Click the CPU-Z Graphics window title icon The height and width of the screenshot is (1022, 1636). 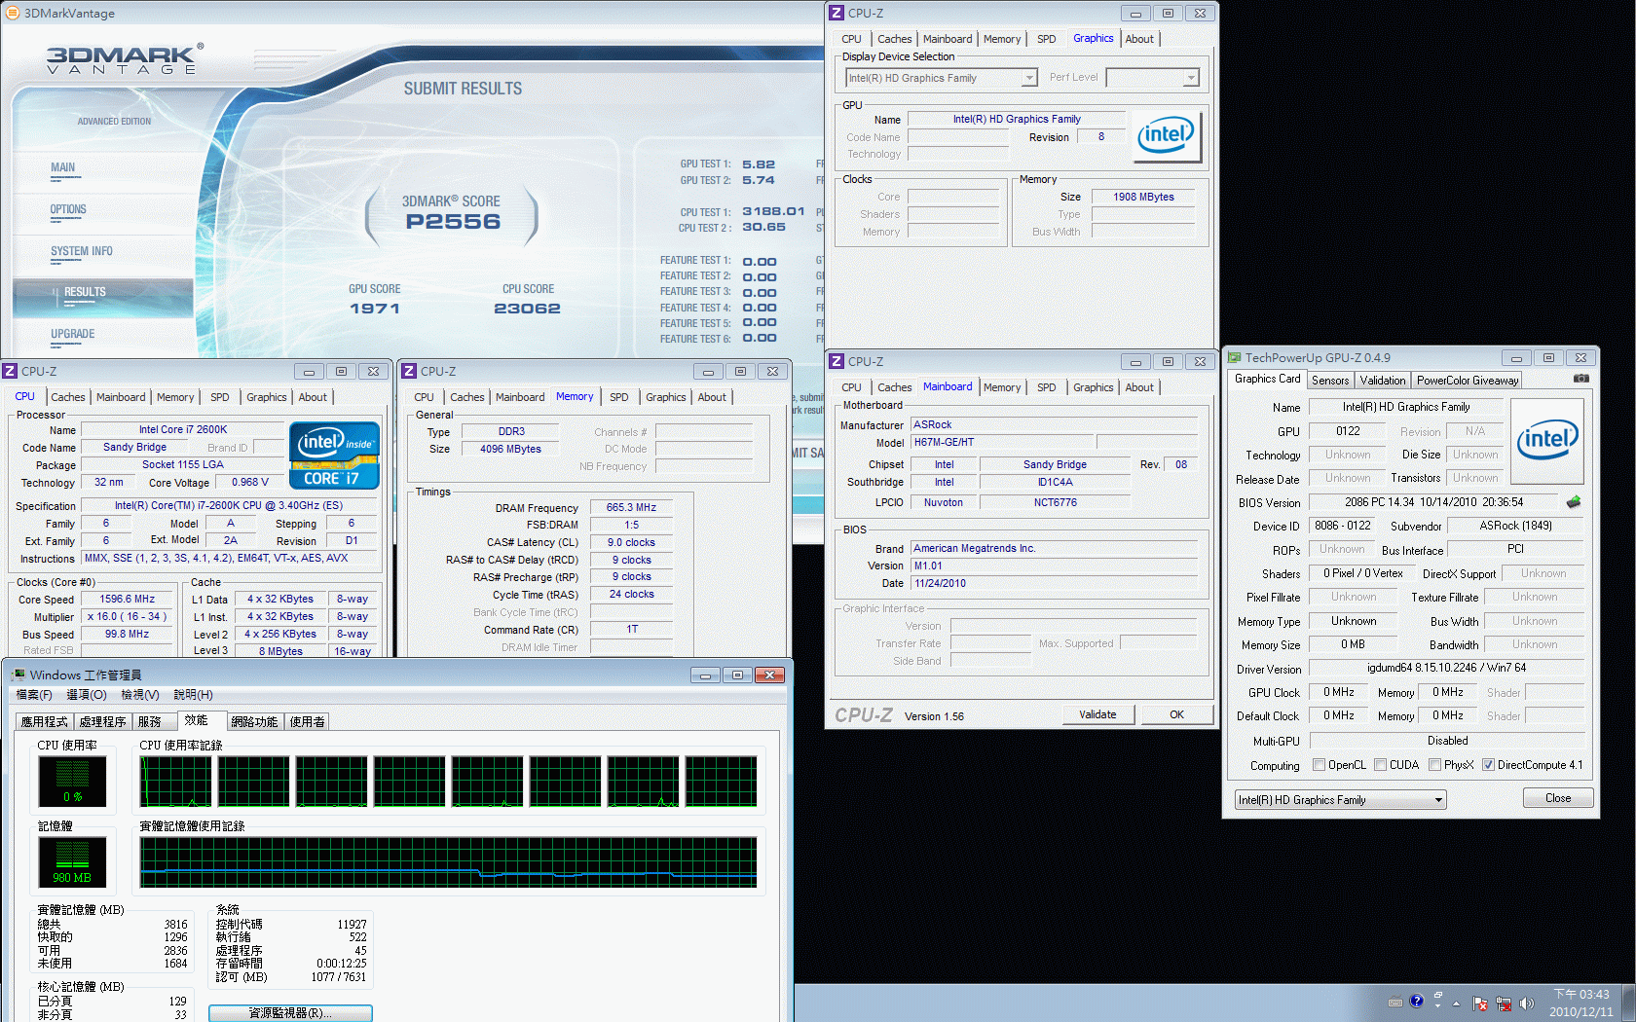pos(836,13)
